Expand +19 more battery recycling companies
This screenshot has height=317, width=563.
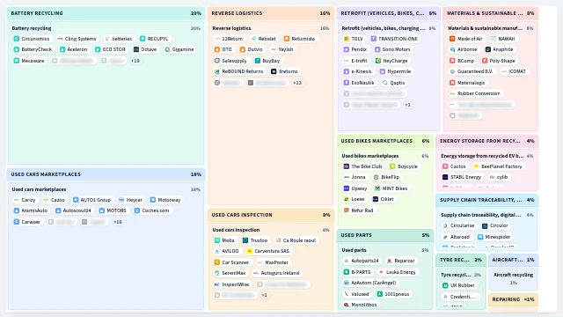(x=135, y=61)
